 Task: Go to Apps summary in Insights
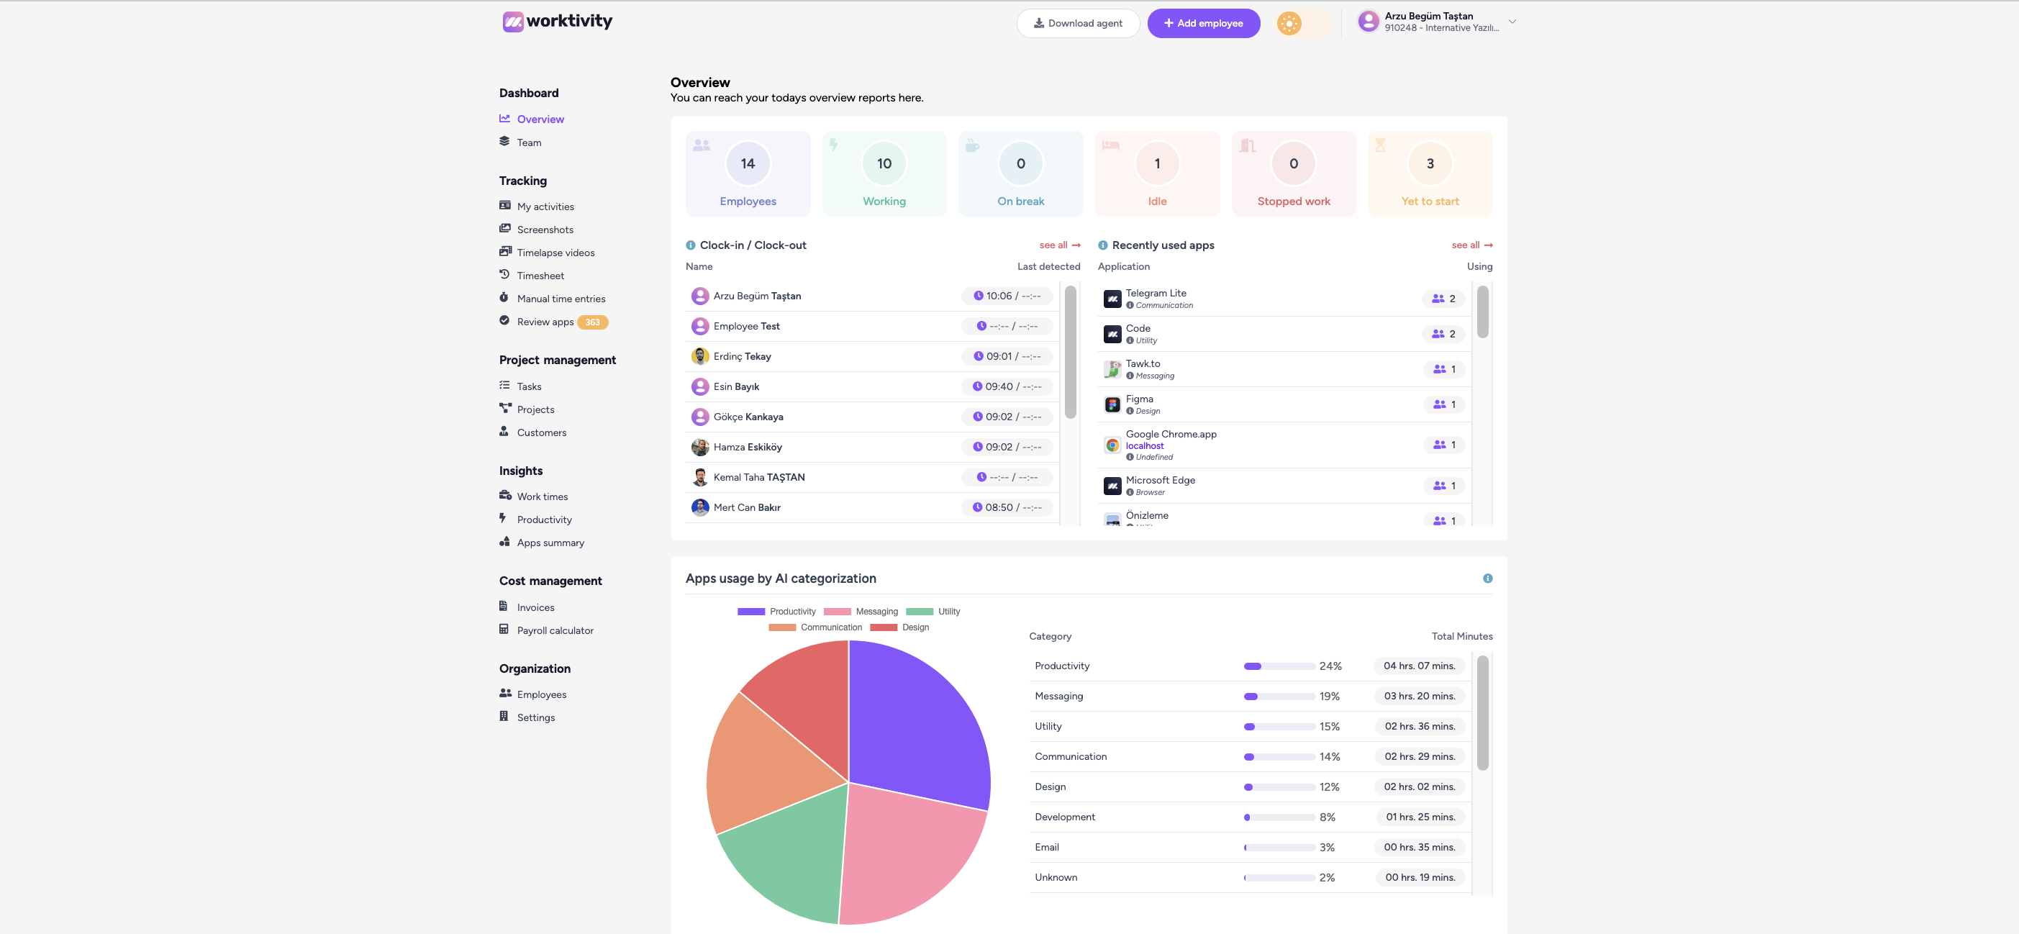(x=550, y=543)
